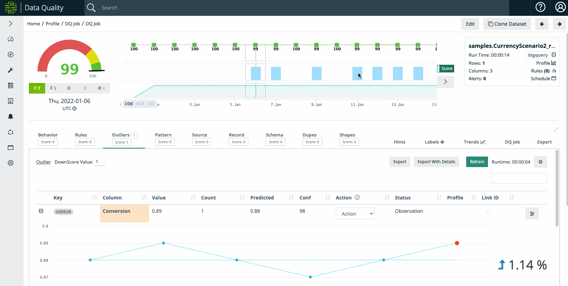Open the Action dropdown for USDEUR row
Screen dimensions: 568x286
[x=355, y=214]
